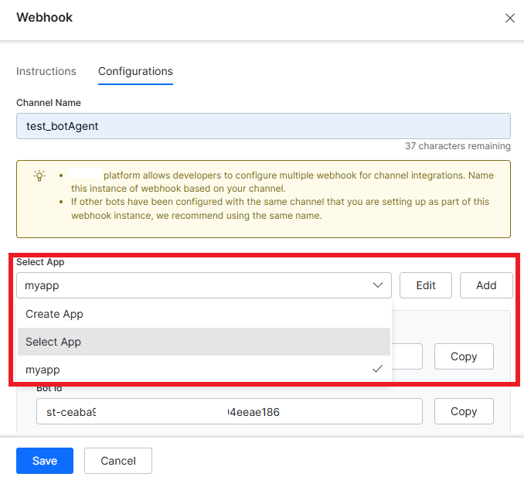The width and height of the screenshot is (524, 477).
Task: Click the partially hidden field above Bot Id
Action: [407, 356]
